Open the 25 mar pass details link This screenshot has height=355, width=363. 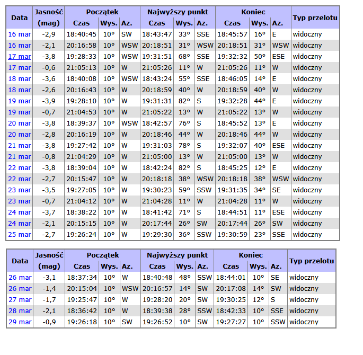pos(20,234)
